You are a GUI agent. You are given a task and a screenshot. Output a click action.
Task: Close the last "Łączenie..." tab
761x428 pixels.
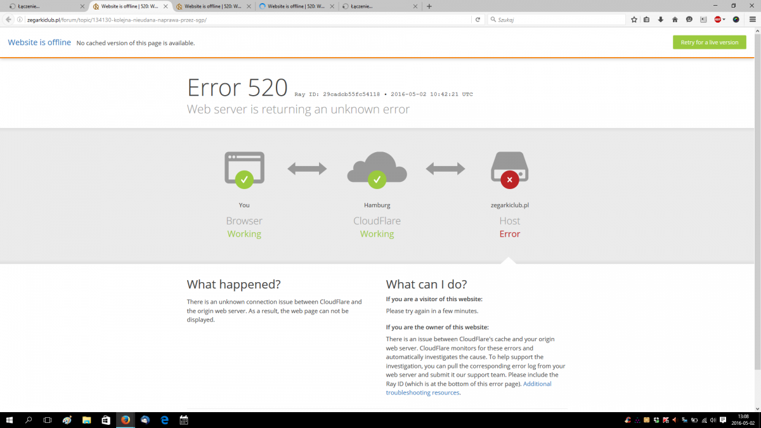tap(415, 6)
